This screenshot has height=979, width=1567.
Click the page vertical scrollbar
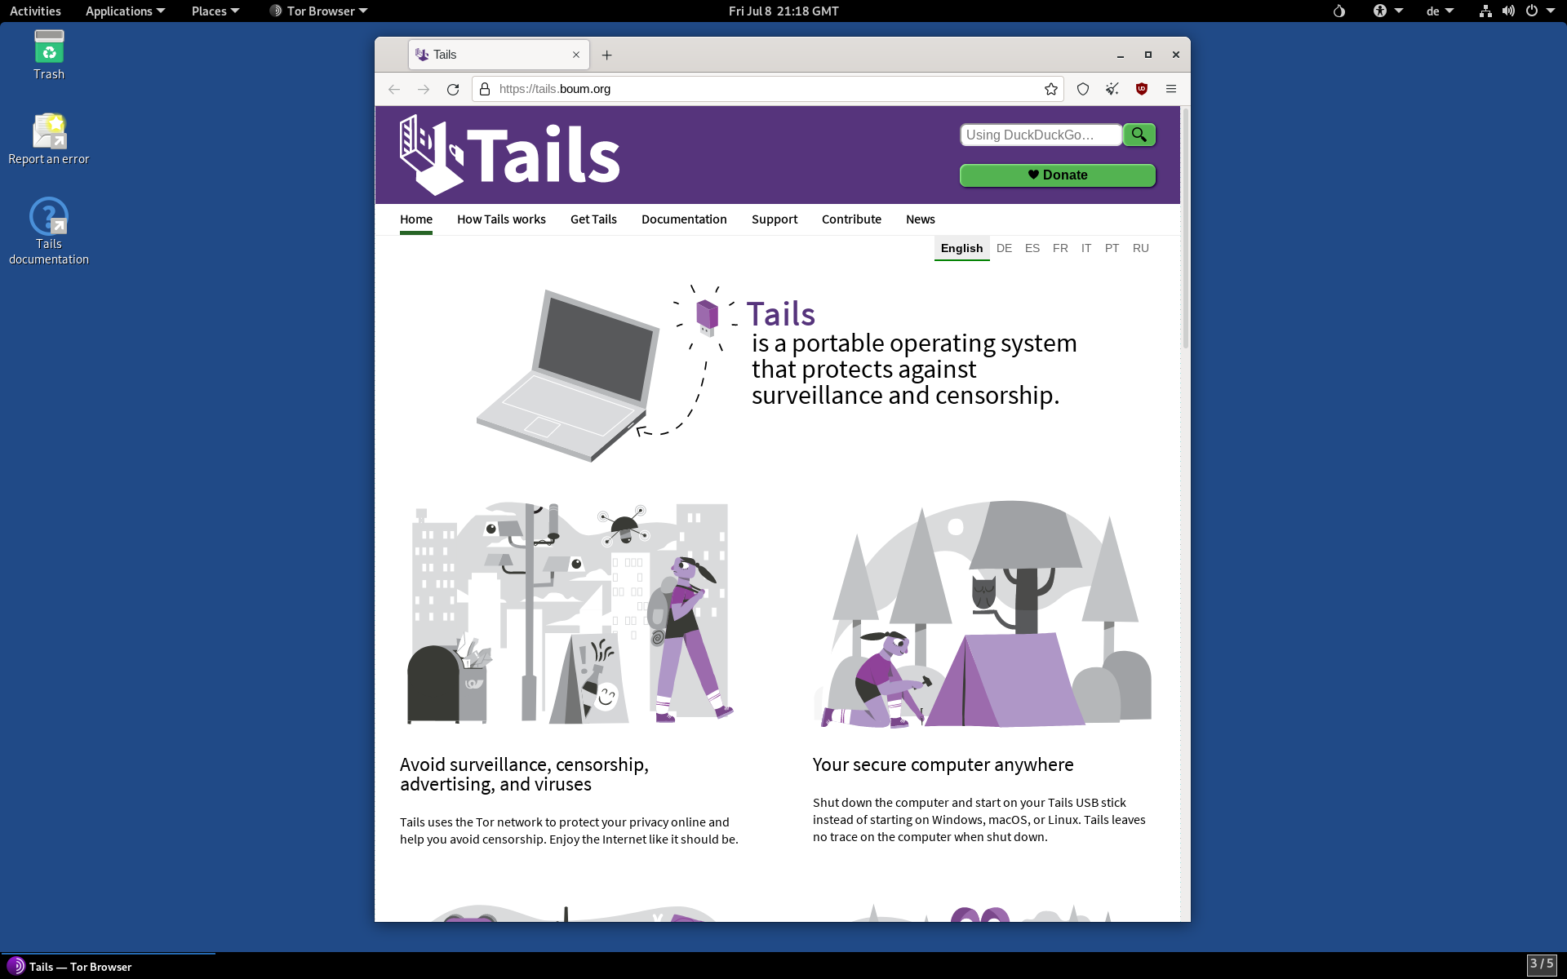click(x=1185, y=228)
